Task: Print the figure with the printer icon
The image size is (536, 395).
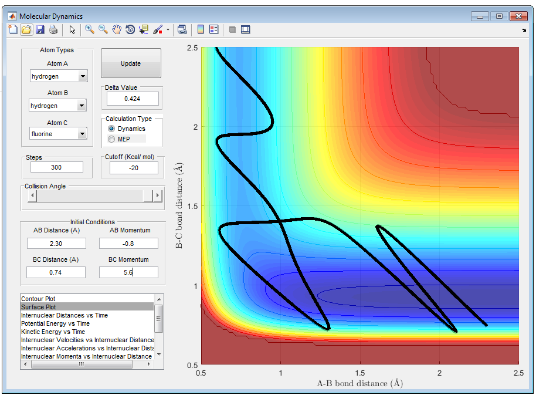Action: (x=53, y=29)
